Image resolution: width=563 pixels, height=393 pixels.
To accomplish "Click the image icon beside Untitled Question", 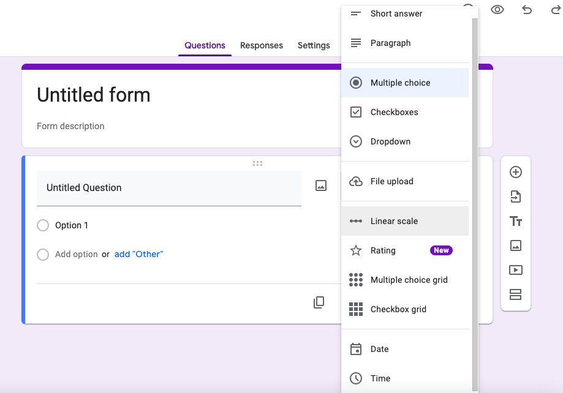I will tap(321, 185).
